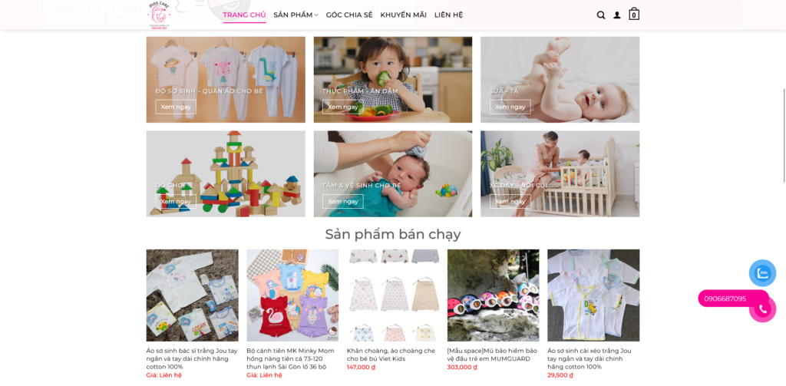The height and width of the screenshot is (386, 786).
Task: Open Góc Chia Sẻ menu item
Action: [x=349, y=15]
